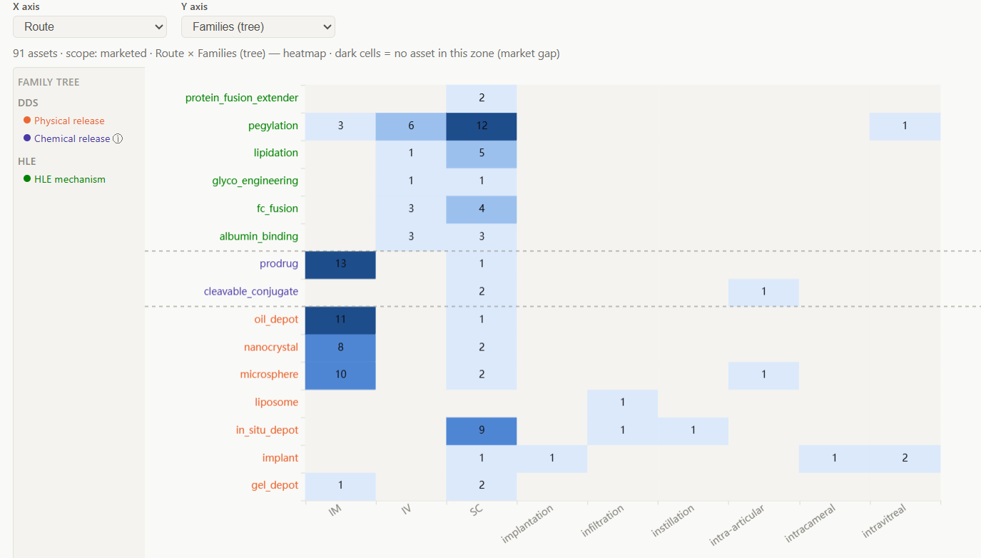
Task: Click the cleavable_conjugate intra-articular cell showing 1
Action: click(x=763, y=293)
